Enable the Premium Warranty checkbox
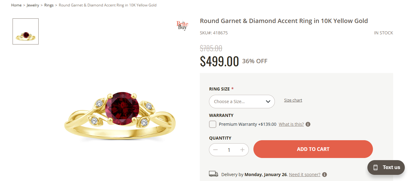The height and width of the screenshot is (181, 410). point(213,124)
